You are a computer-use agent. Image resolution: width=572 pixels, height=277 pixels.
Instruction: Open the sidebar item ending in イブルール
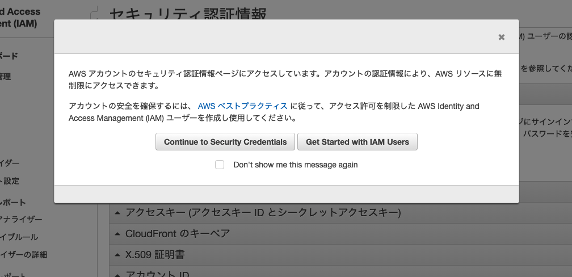pyautogui.click(x=19, y=237)
